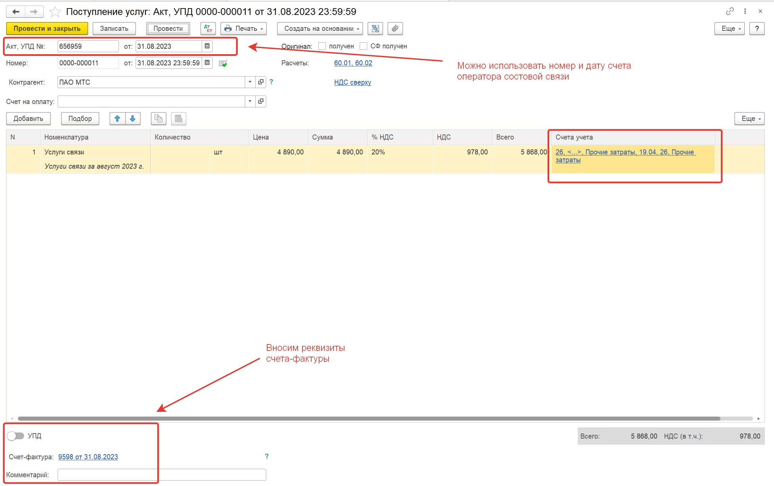The image size is (774, 486).
Task: Paste rows from clipboard icon
Action: pos(179,119)
